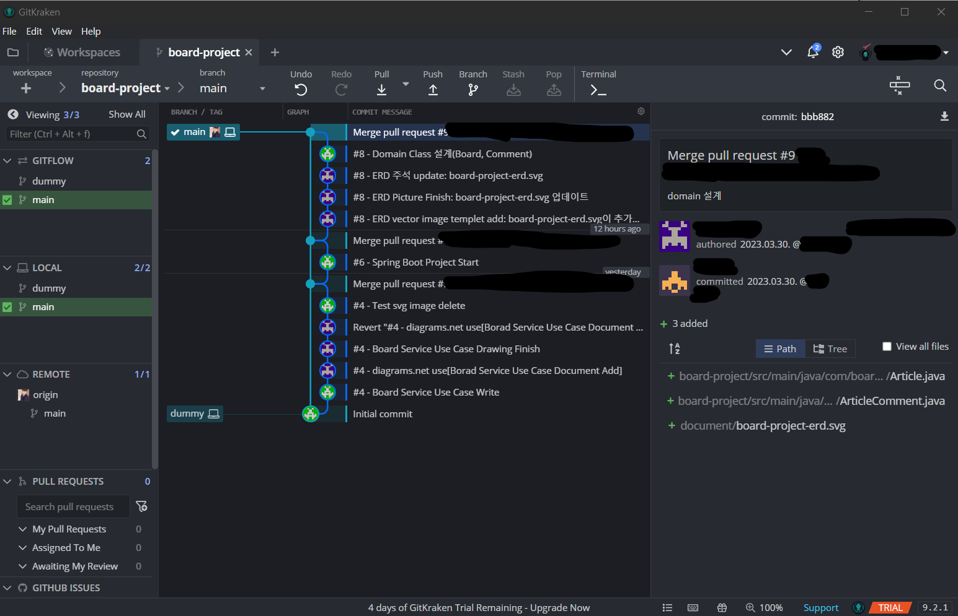
Task: Open the Help menu
Action: (x=91, y=31)
